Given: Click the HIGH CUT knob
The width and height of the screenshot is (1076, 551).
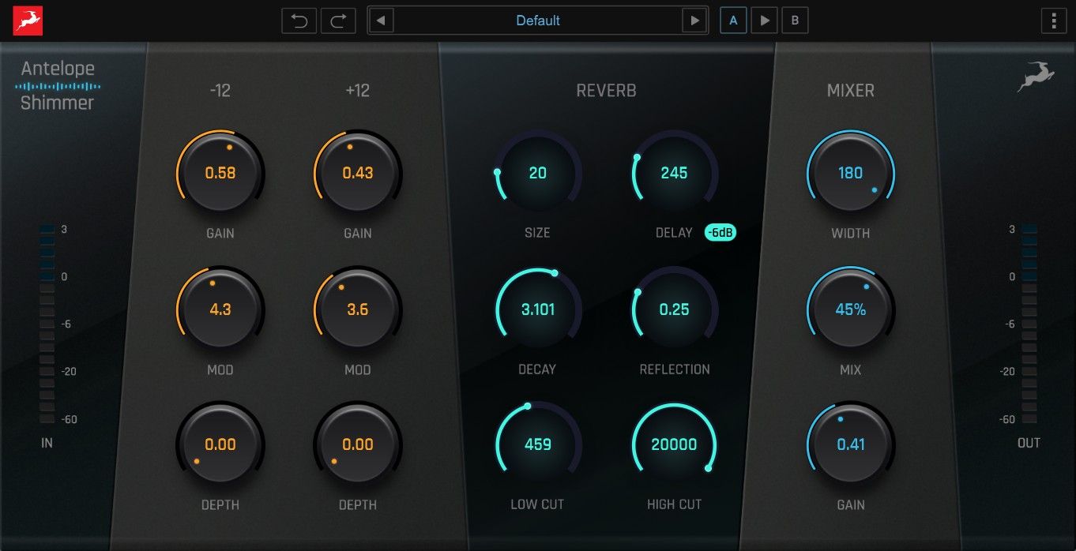Looking at the screenshot, I should point(674,444).
